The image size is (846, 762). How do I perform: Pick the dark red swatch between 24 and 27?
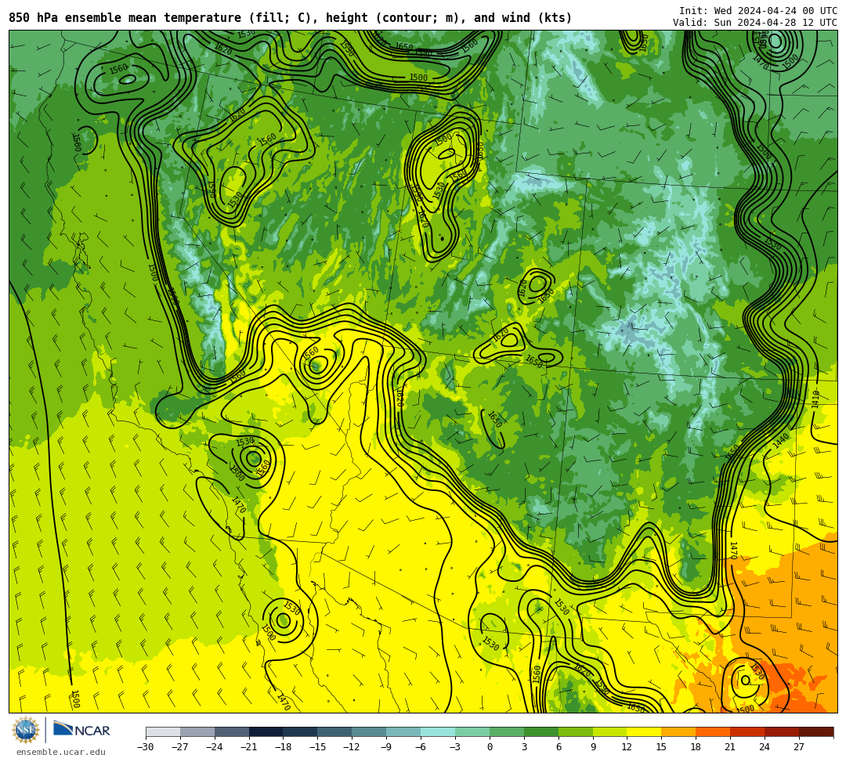[x=782, y=731]
